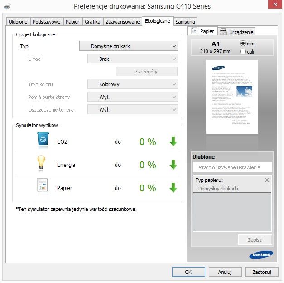Viewport: 284px width, 283px height.
Task: Open the Typ dropdown Domyślne drukarki
Action: click(x=129, y=46)
